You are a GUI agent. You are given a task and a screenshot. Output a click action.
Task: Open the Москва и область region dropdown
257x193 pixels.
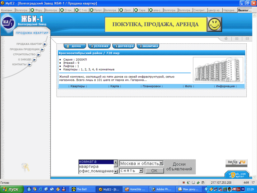pos(142,163)
